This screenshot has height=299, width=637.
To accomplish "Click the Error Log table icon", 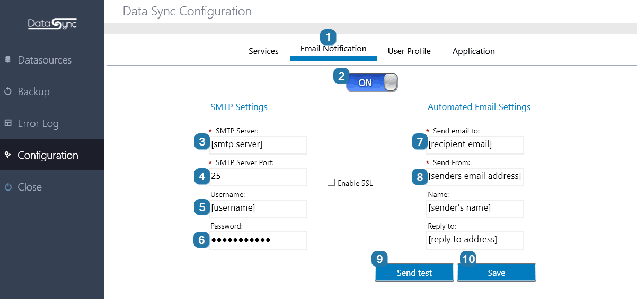I will 7,123.
